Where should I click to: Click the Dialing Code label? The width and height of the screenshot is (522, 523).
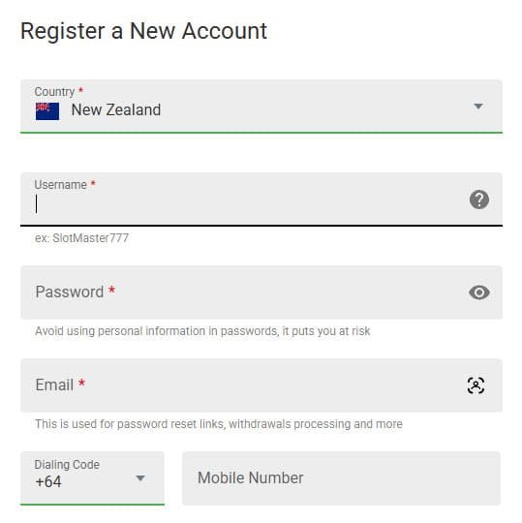tap(67, 464)
